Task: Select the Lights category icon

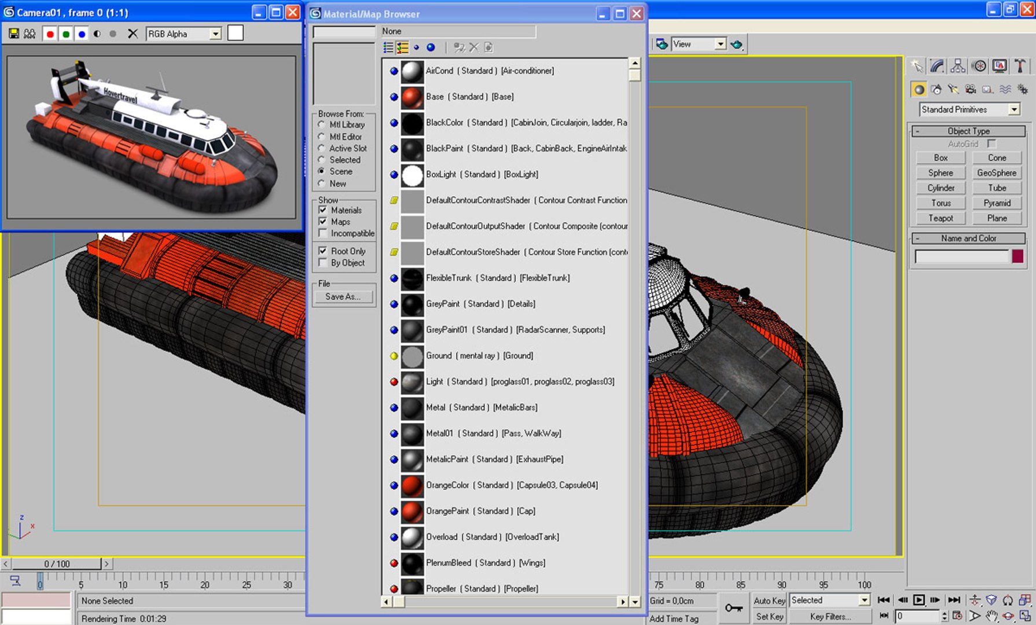Action: tap(953, 89)
